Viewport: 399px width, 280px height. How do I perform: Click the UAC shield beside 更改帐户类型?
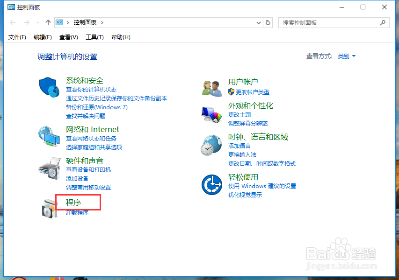pos(231,92)
